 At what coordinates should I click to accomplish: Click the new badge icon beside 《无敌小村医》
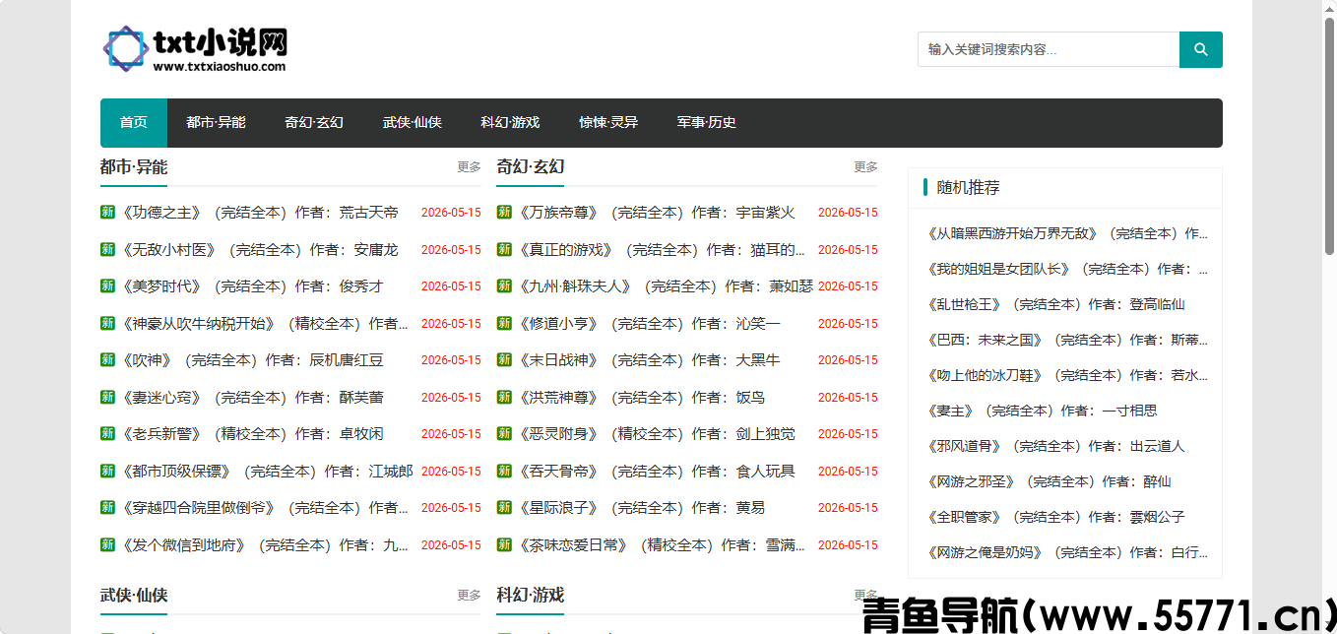point(107,249)
